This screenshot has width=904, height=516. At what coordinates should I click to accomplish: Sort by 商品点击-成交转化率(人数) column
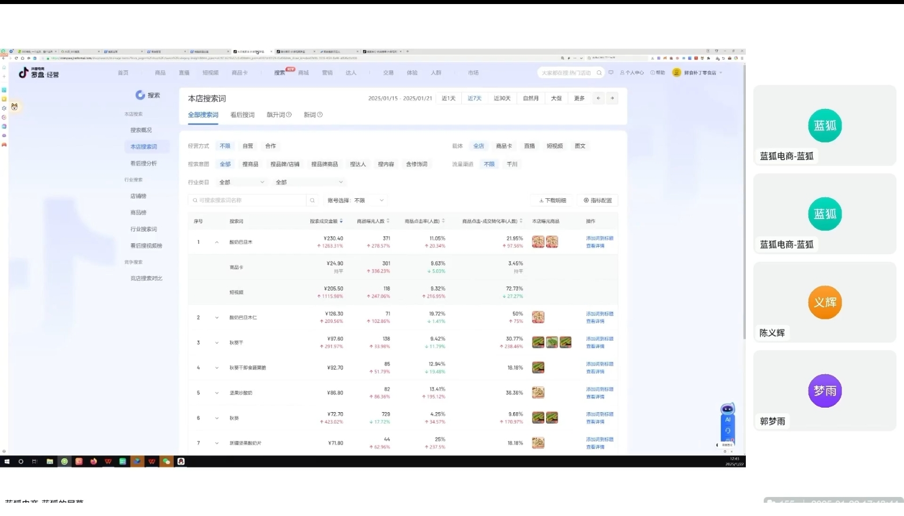521,221
